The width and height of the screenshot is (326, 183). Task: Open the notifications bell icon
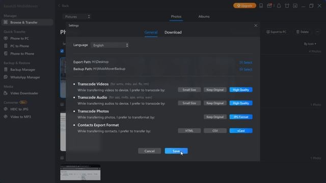(x=279, y=6)
